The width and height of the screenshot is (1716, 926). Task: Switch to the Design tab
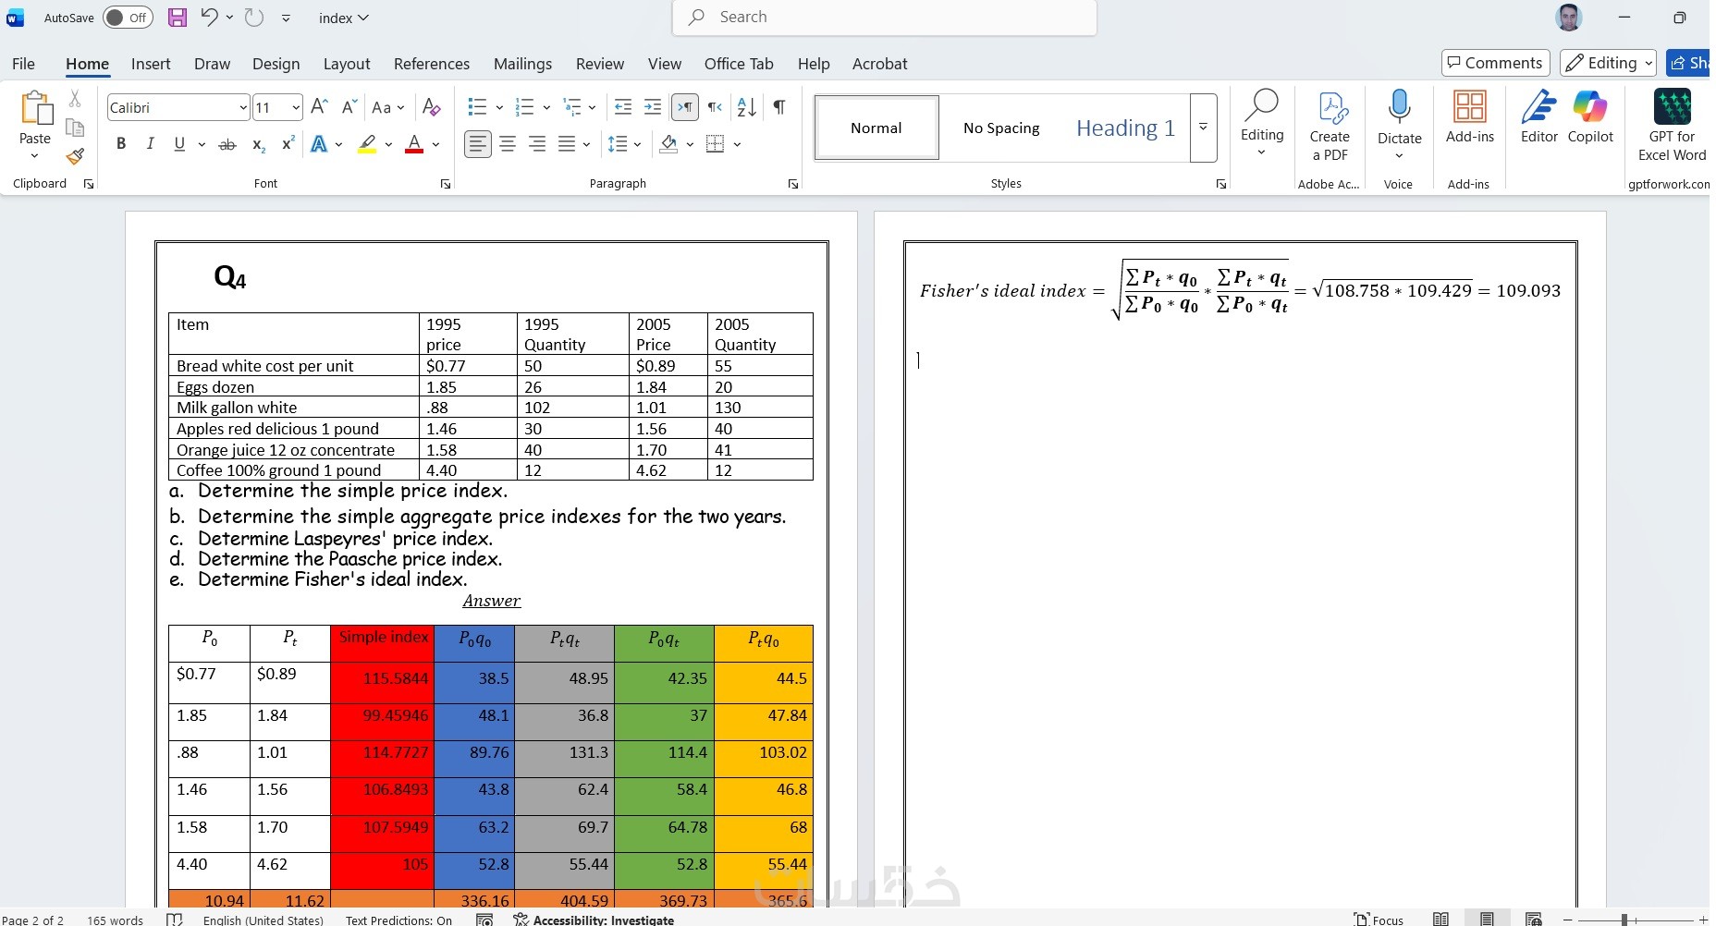point(276,64)
